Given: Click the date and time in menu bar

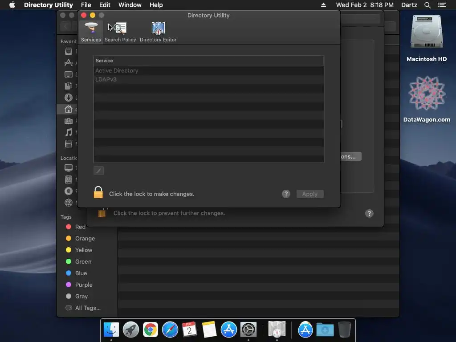Looking at the screenshot, I should pos(365,5).
